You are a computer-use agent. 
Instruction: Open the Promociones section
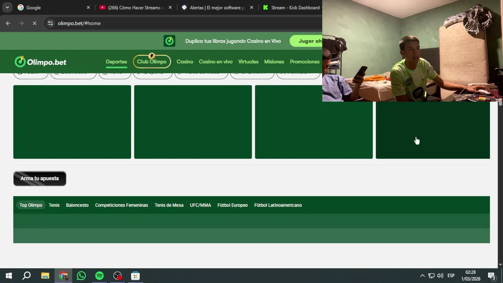tap(305, 62)
